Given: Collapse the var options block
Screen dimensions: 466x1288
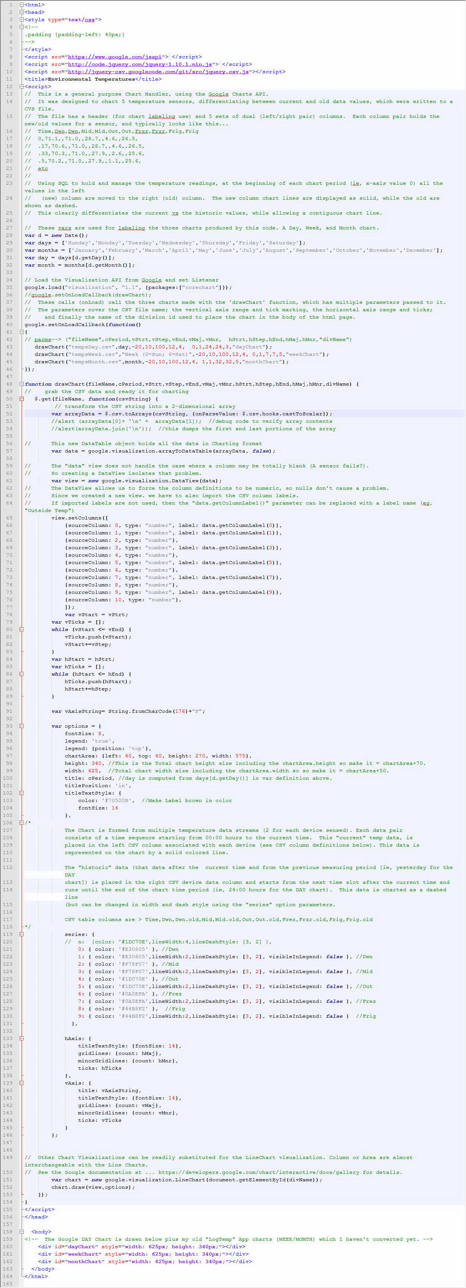Looking at the screenshot, I should pos(22,726).
